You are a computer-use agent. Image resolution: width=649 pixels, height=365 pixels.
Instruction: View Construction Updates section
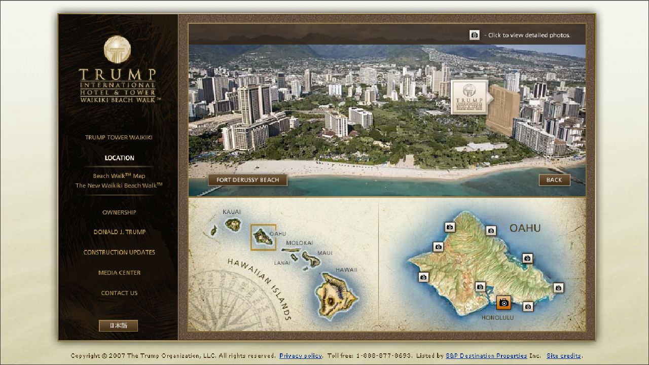coord(119,252)
